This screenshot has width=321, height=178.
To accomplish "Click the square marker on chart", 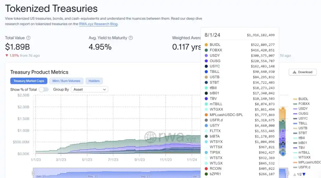I will (x=283, y=131).
